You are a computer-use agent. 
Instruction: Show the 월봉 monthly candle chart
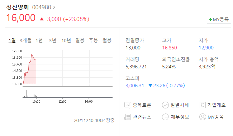[107, 40]
